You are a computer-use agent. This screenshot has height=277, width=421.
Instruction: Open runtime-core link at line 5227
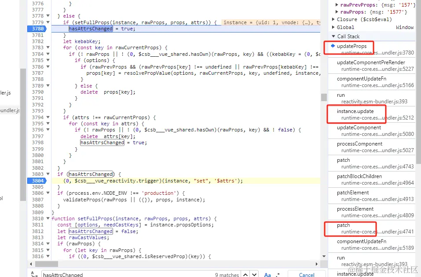click(377, 69)
